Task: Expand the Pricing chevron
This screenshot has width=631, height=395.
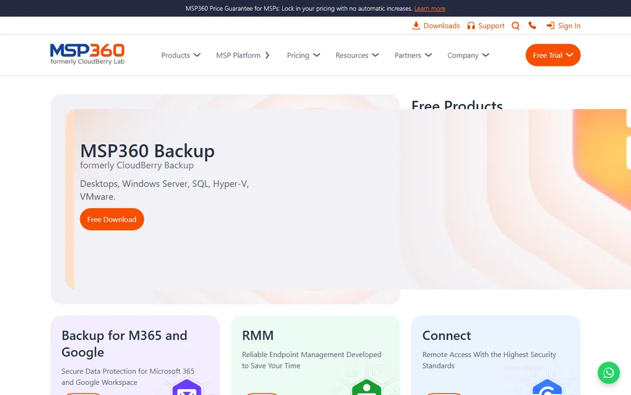Action: (x=317, y=55)
